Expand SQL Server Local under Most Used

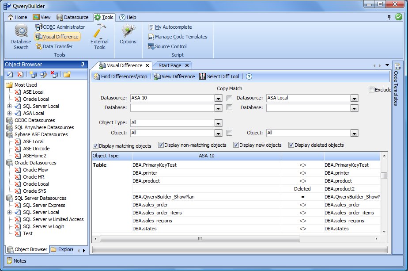pyautogui.click(x=9, y=106)
